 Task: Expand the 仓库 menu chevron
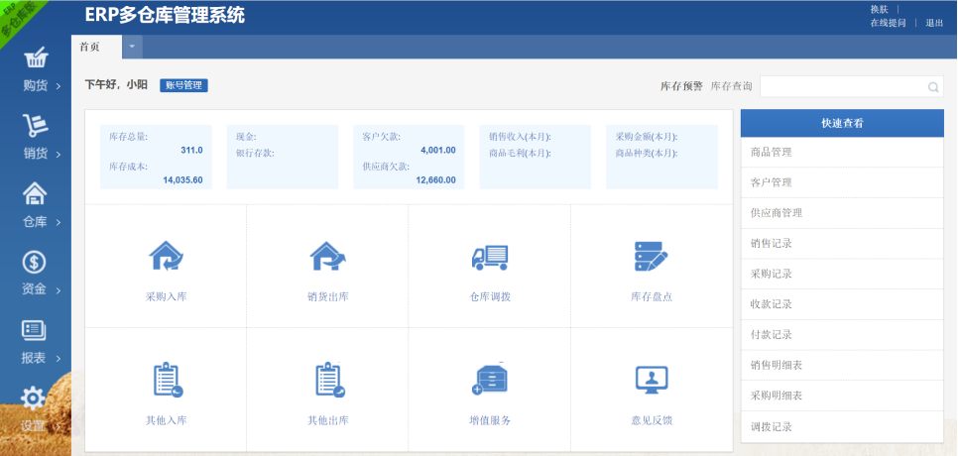click(59, 223)
